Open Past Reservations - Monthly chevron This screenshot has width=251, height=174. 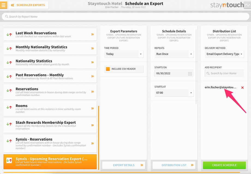click(x=92, y=76)
